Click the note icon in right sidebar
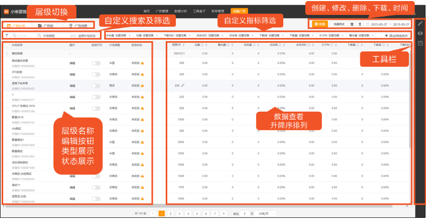This screenshot has width=426, height=220. coord(420,43)
